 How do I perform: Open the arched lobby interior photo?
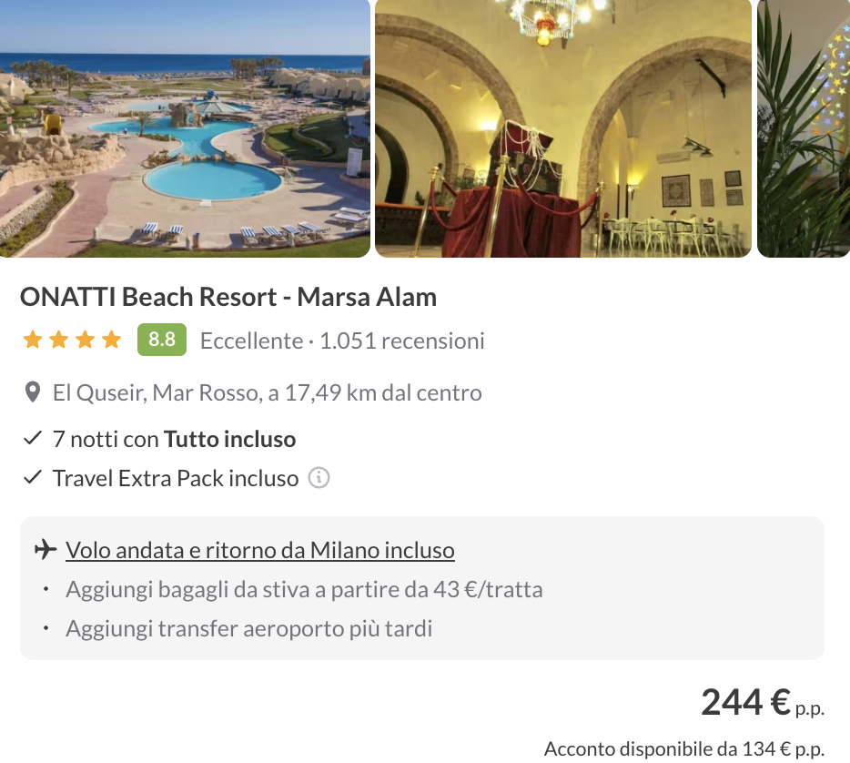pos(563,127)
